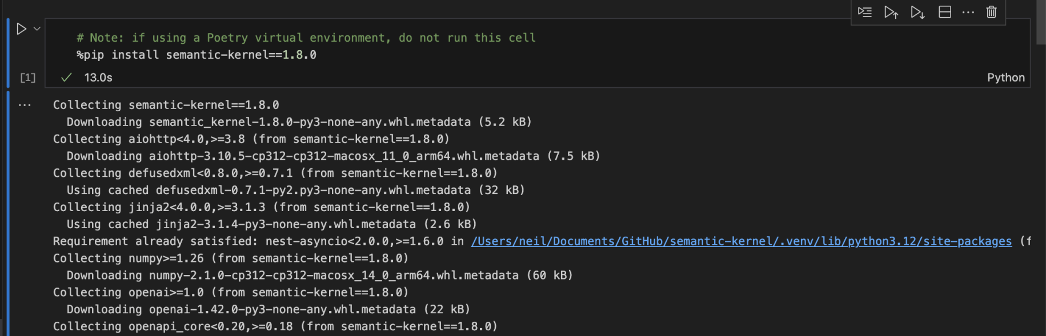Click the Run by Line icon
Viewport: 1046px width, 336px height.
(x=865, y=12)
